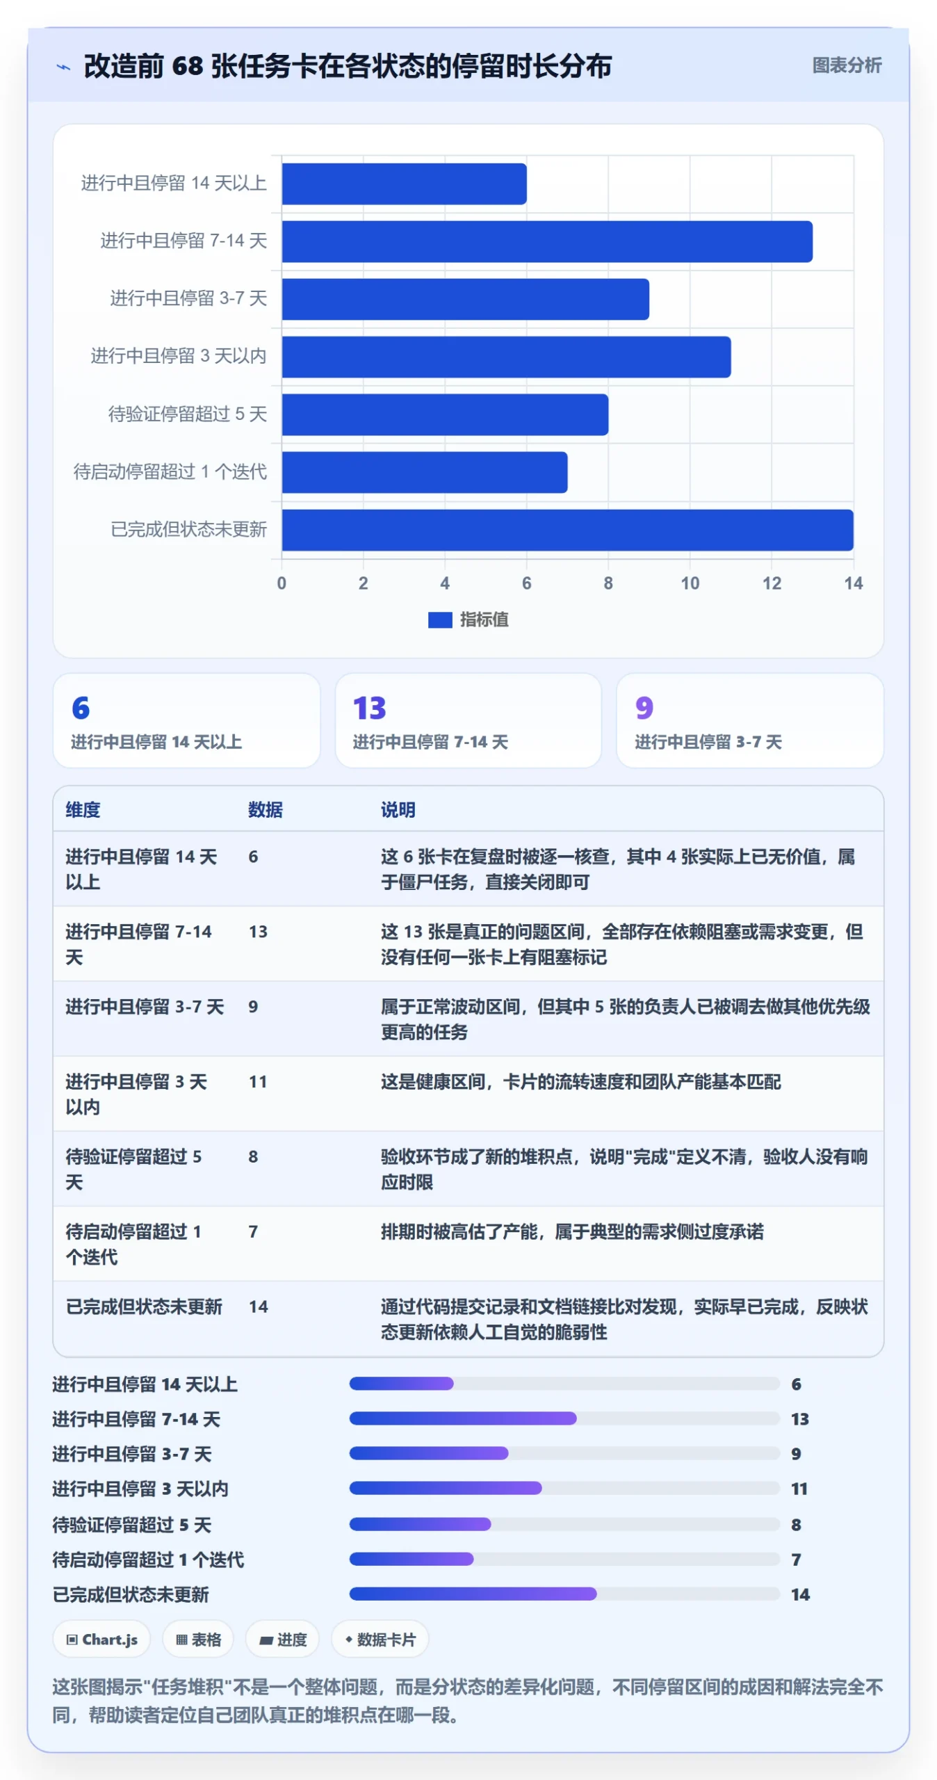This screenshot has height=1780, width=937.
Task: Click the 图表分析 label in header
Action: [x=847, y=65]
